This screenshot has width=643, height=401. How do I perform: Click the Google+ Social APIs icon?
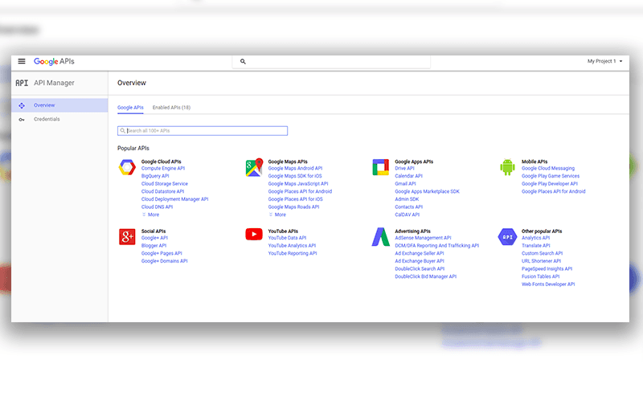[x=127, y=236]
